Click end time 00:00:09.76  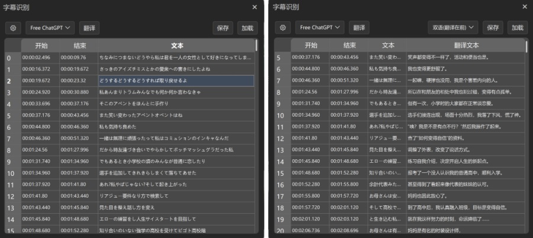coord(79,57)
